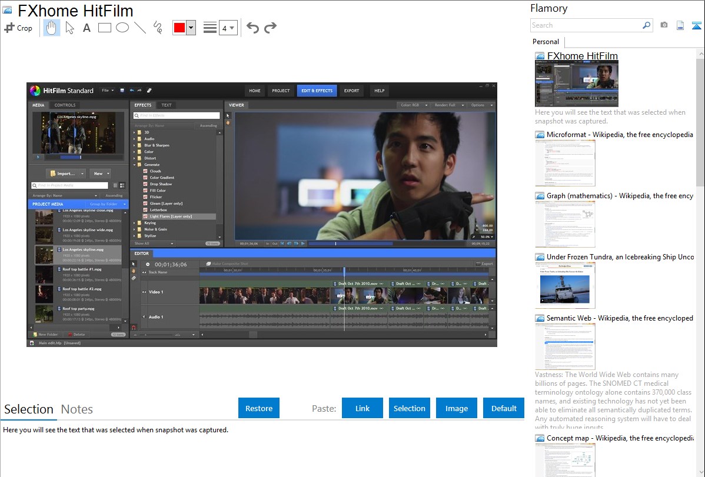705x477 pixels.
Task: Activate the hand pan tool
Action: [52, 28]
